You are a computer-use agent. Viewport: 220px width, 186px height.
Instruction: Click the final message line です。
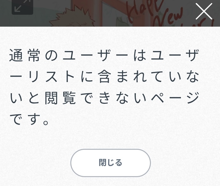[x=29, y=119]
